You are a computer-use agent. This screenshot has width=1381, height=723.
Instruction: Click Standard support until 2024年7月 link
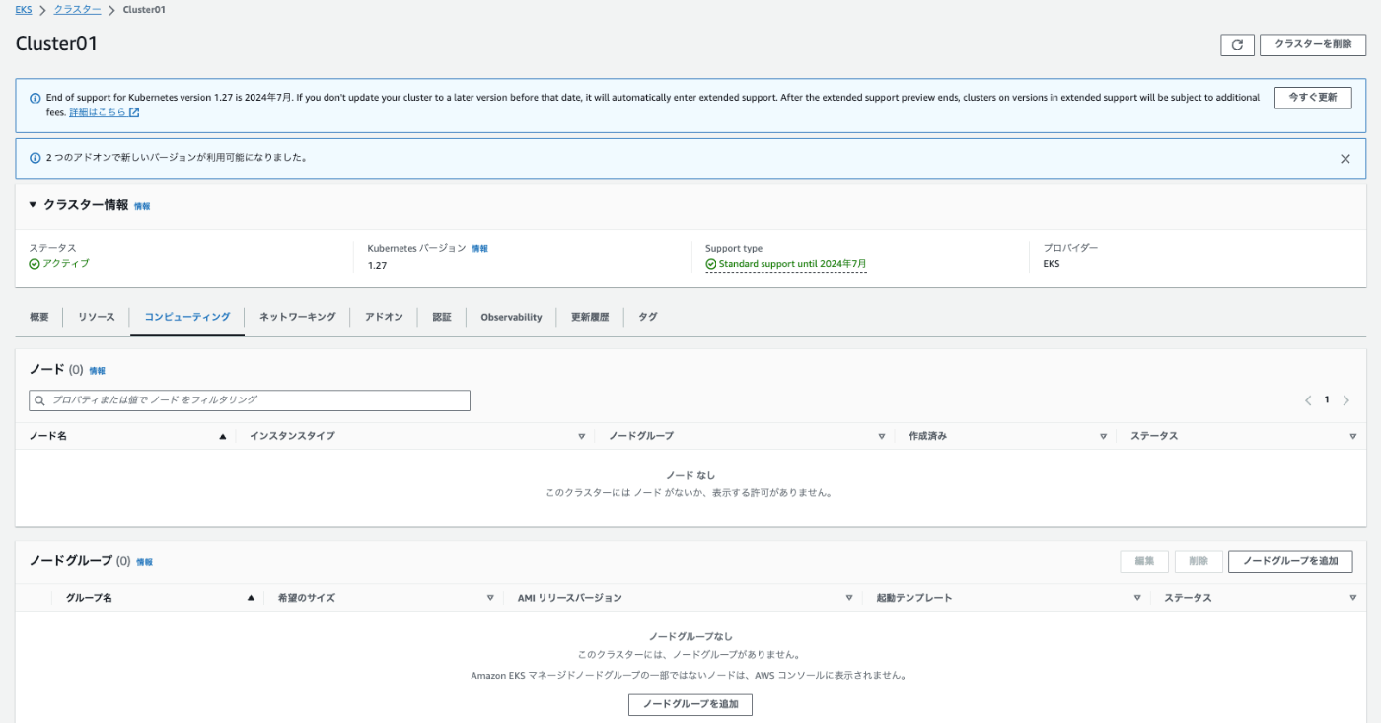click(x=792, y=264)
